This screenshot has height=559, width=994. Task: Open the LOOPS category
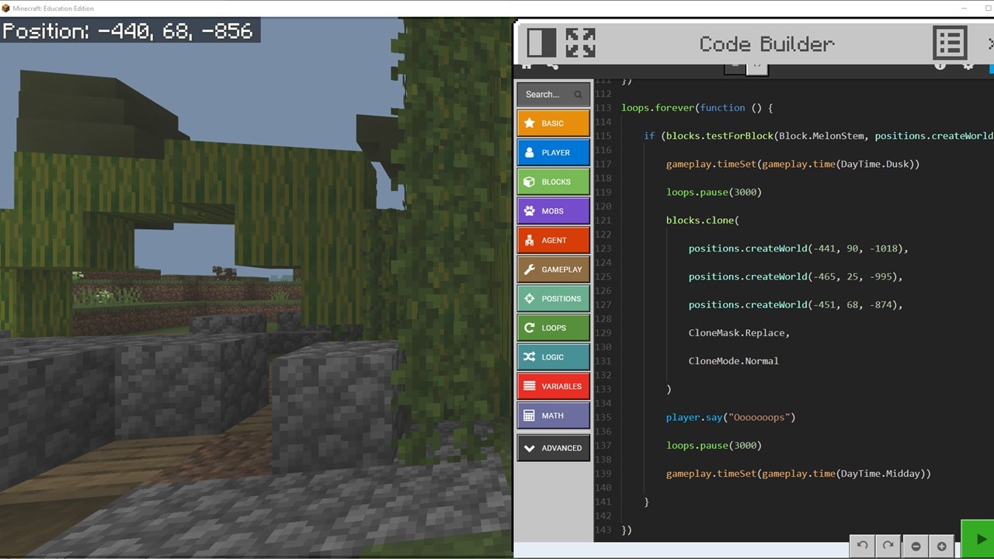click(x=553, y=328)
